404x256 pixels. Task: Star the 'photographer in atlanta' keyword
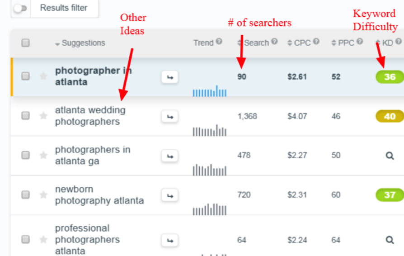click(43, 76)
